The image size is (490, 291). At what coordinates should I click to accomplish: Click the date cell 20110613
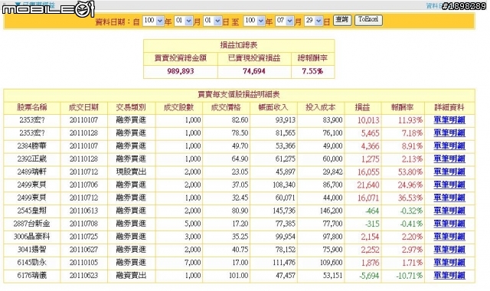coord(83,211)
